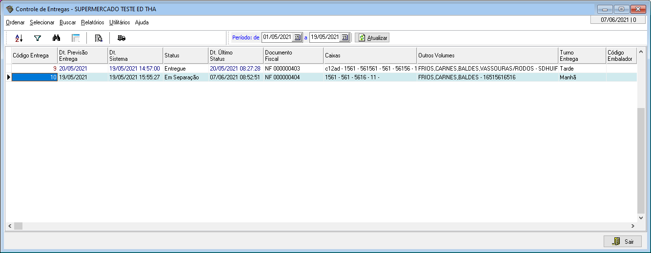
Task: Click right arrow of horizontal scrollbar
Action: (x=633, y=226)
